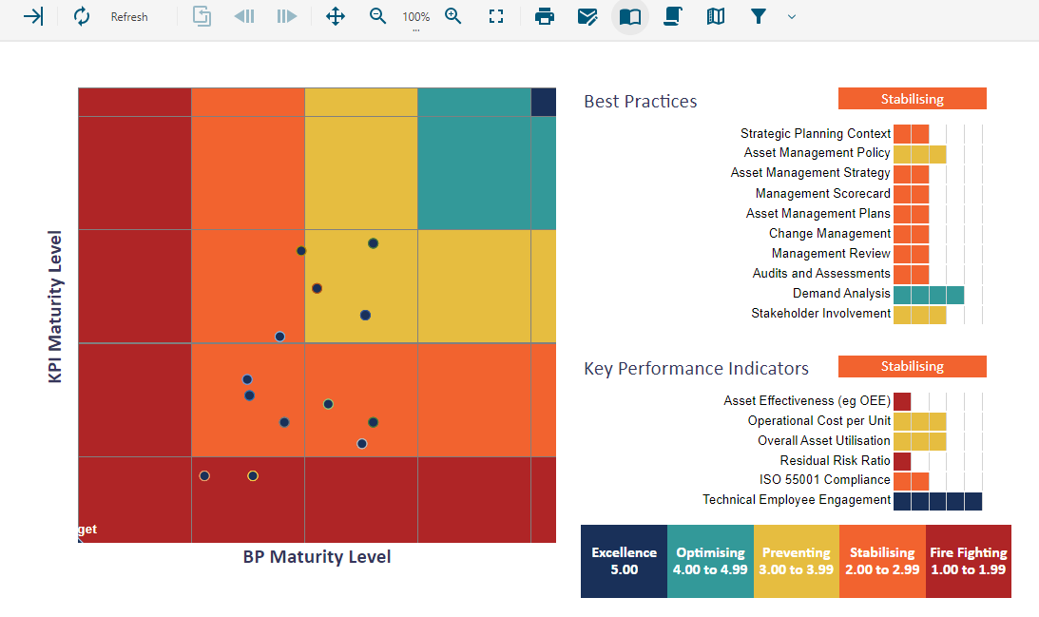
Task: Click the Excellence 5.00 legend swatch
Action: click(624, 561)
